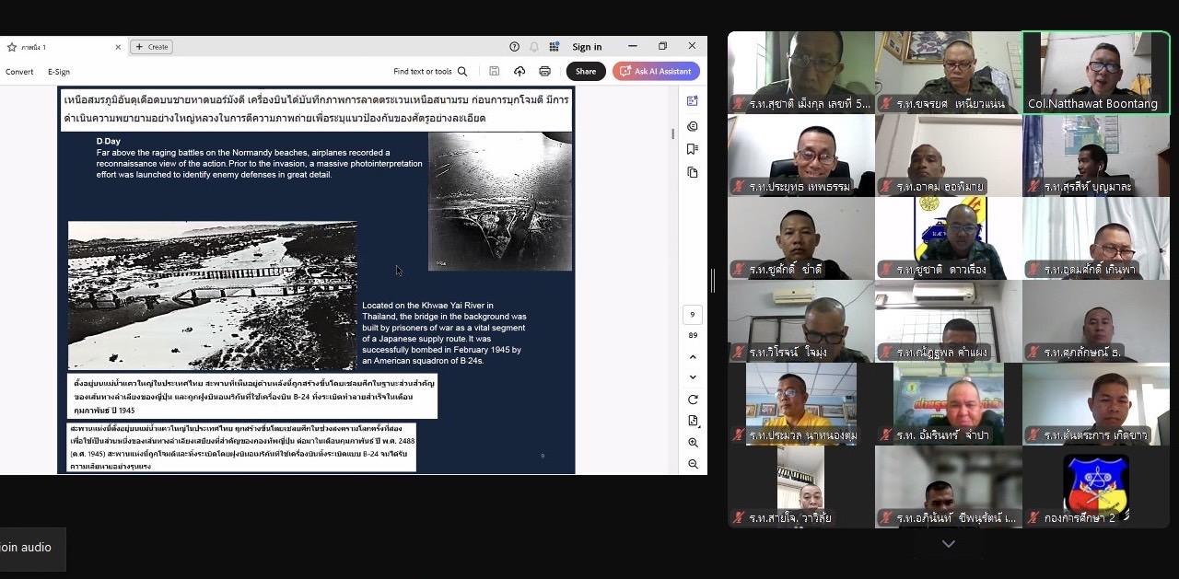This screenshot has width=1179, height=579.
Task: Go to the next page with down chevron
Action: (x=693, y=377)
